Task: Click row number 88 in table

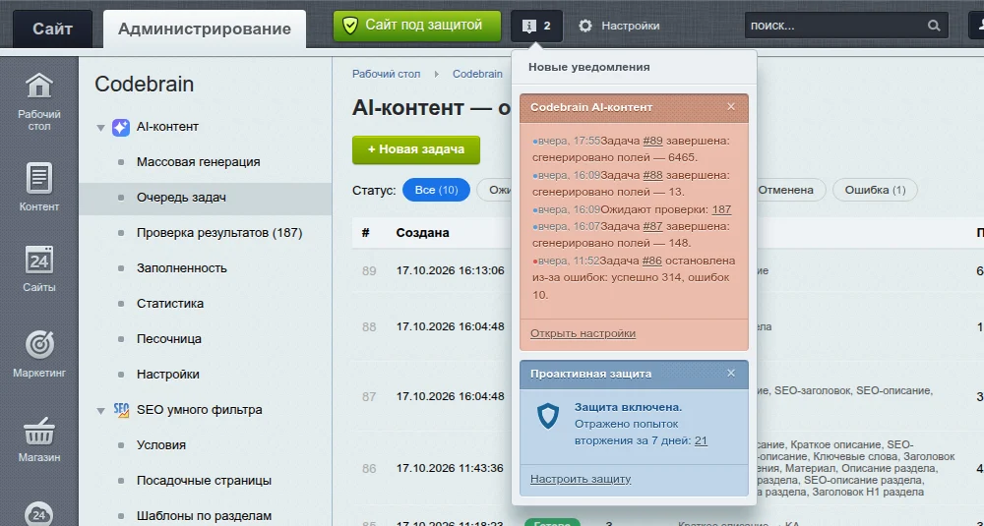Action: (369, 327)
